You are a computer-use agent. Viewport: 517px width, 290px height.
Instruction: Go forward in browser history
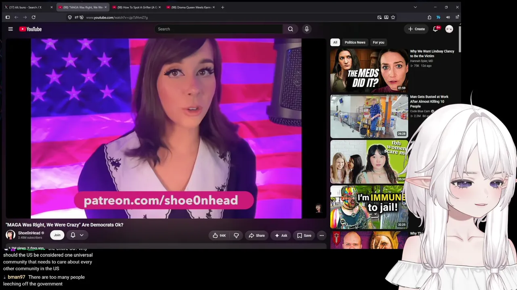25,17
